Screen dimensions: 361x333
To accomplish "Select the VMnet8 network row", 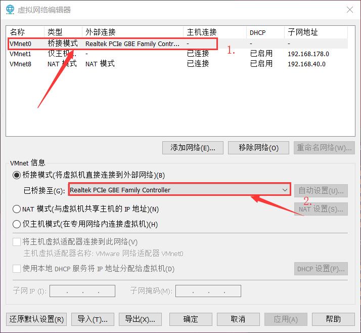I will (177, 64).
